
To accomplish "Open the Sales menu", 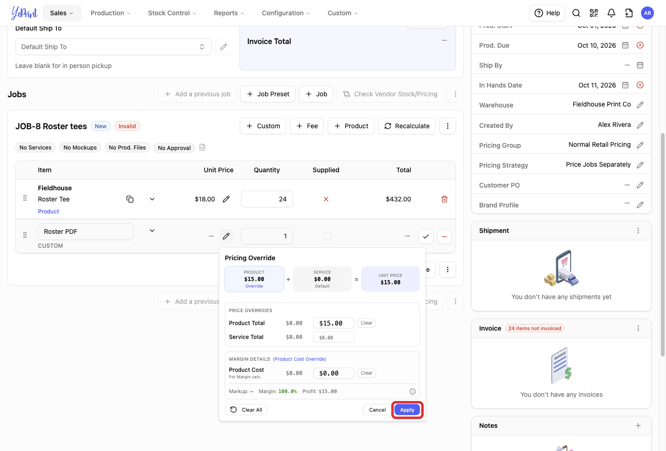I will (x=62, y=13).
